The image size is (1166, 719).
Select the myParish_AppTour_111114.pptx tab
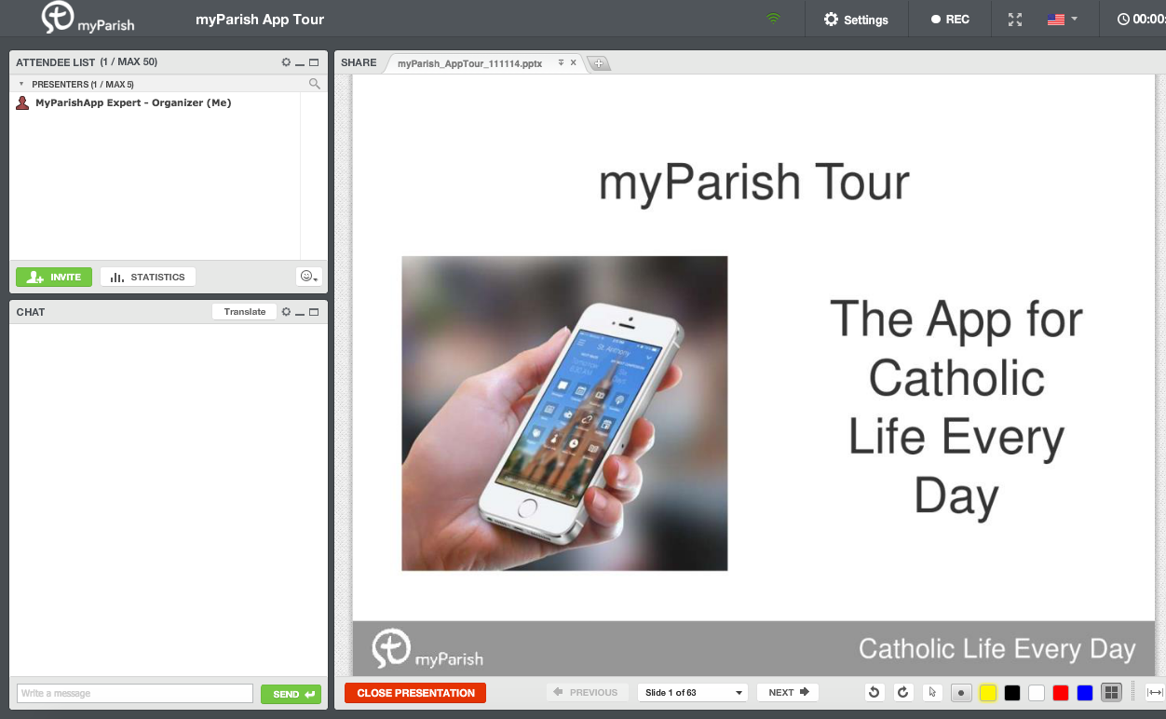coord(469,63)
